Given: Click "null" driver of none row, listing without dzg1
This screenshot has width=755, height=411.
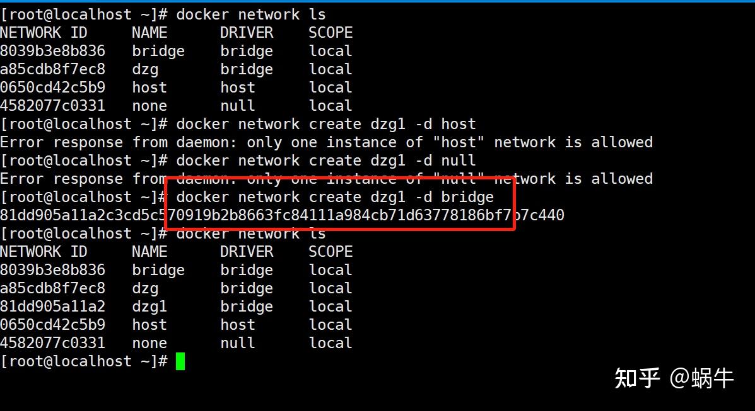Looking at the screenshot, I should (237, 106).
